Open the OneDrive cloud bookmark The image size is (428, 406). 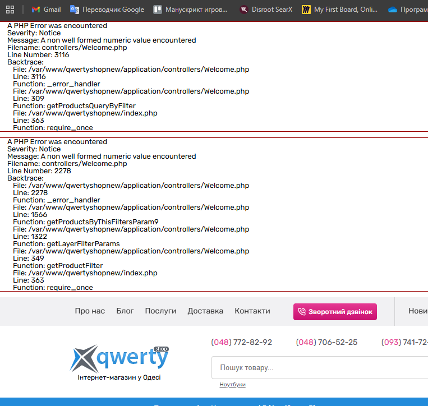(x=408, y=10)
